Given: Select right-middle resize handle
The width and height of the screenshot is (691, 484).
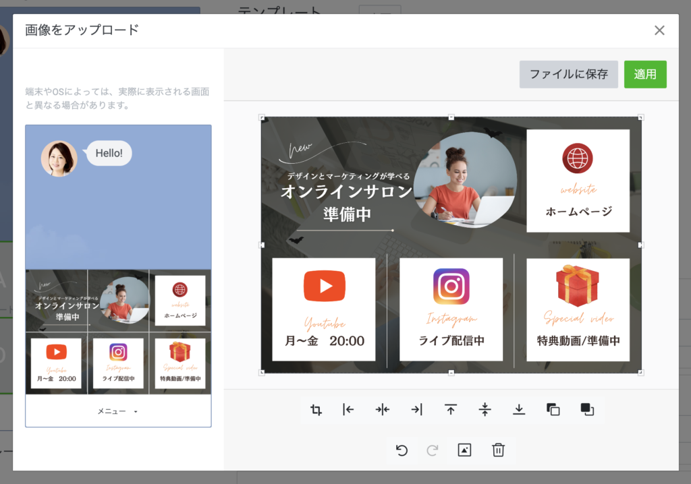Looking at the screenshot, I should tap(641, 245).
